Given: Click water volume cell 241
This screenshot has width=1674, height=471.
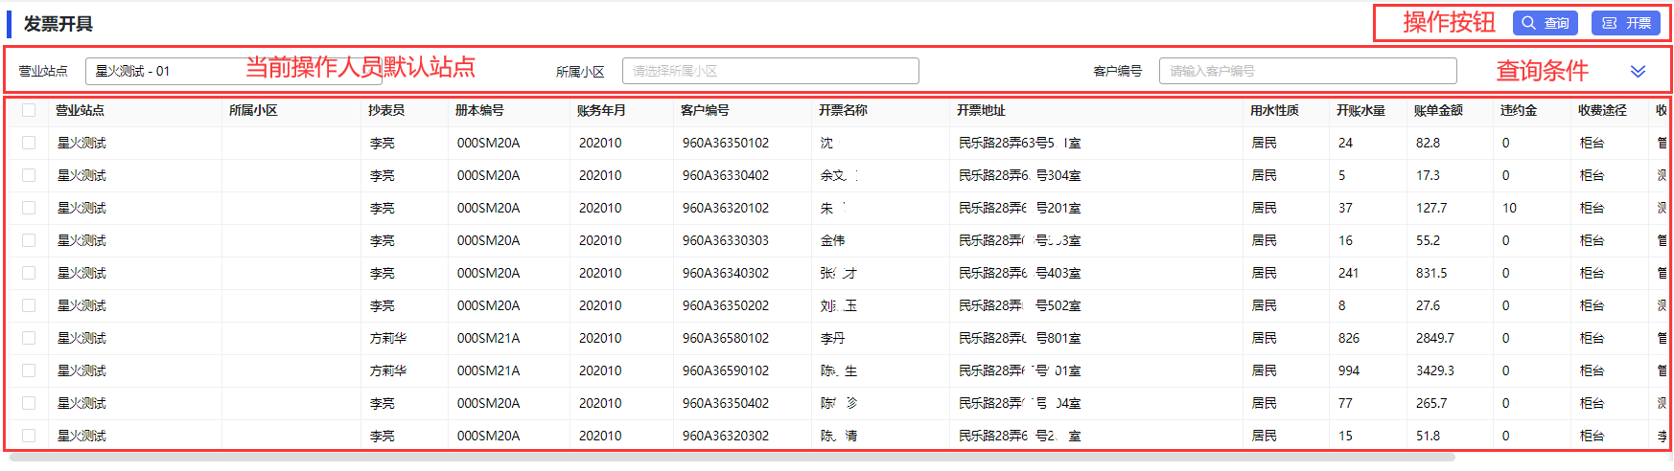Looking at the screenshot, I should pyautogui.click(x=1348, y=273).
